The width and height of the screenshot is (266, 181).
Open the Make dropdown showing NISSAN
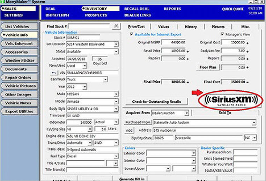[116, 94]
